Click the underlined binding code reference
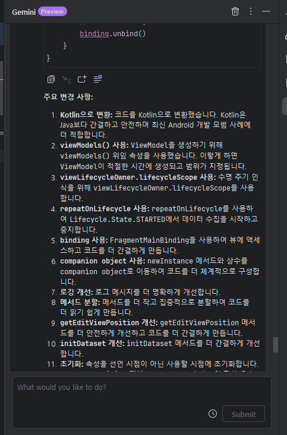This screenshot has height=435, width=287. coord(94,34)
